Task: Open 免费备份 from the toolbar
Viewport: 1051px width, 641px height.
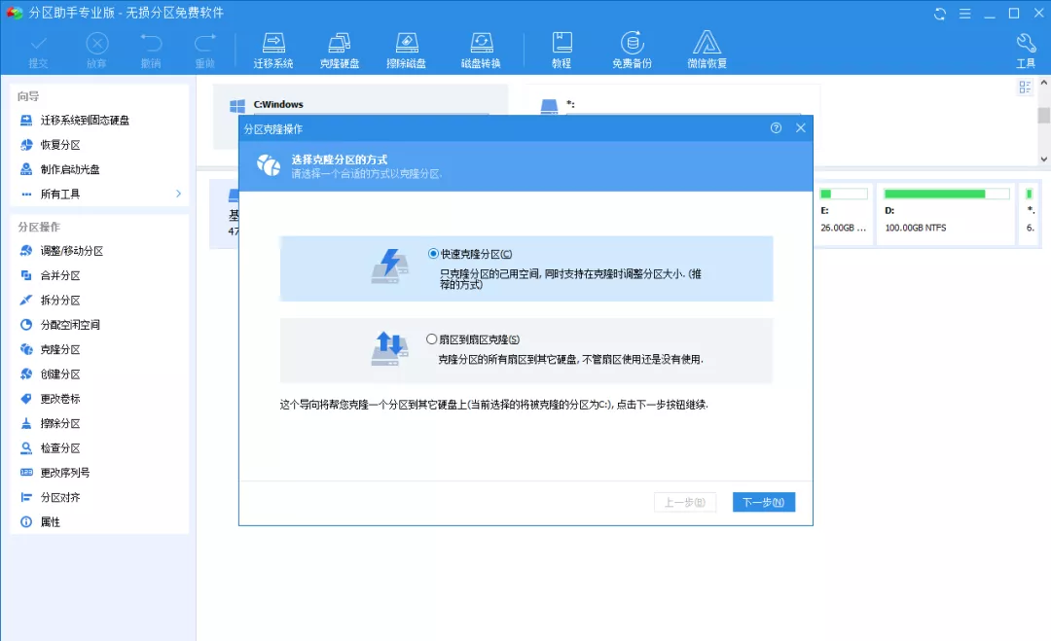Action: 632,47
